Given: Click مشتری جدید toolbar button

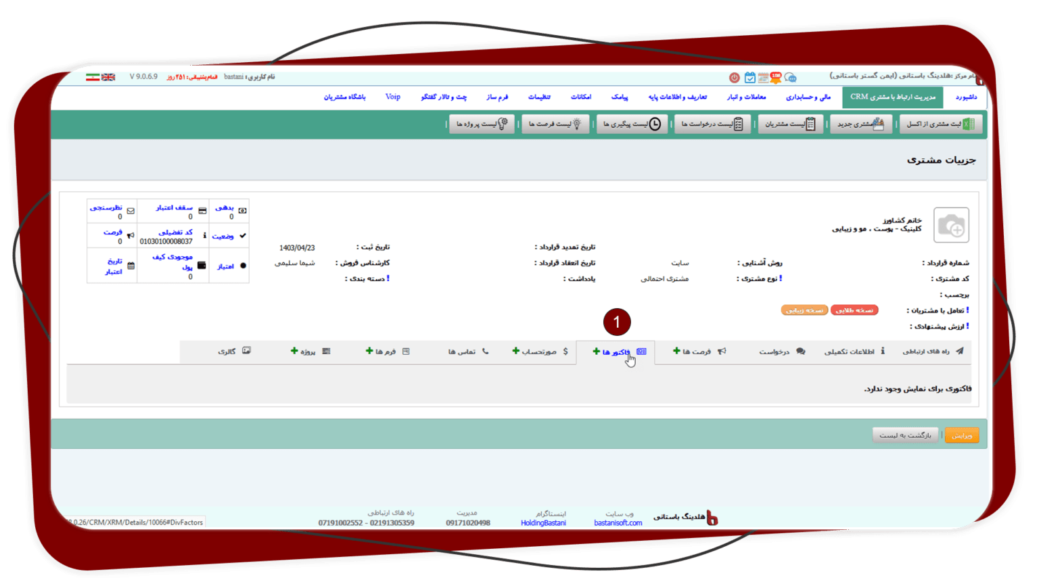Looking at the screenshot, I should [x=862, y=124].
